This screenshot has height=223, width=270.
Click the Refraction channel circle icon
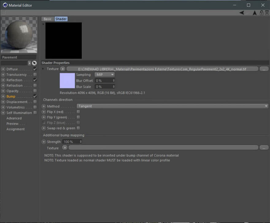3,85
